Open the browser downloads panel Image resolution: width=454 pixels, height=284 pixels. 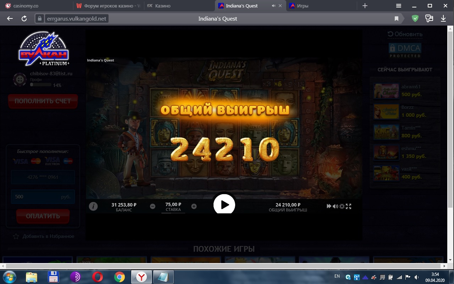443,18
